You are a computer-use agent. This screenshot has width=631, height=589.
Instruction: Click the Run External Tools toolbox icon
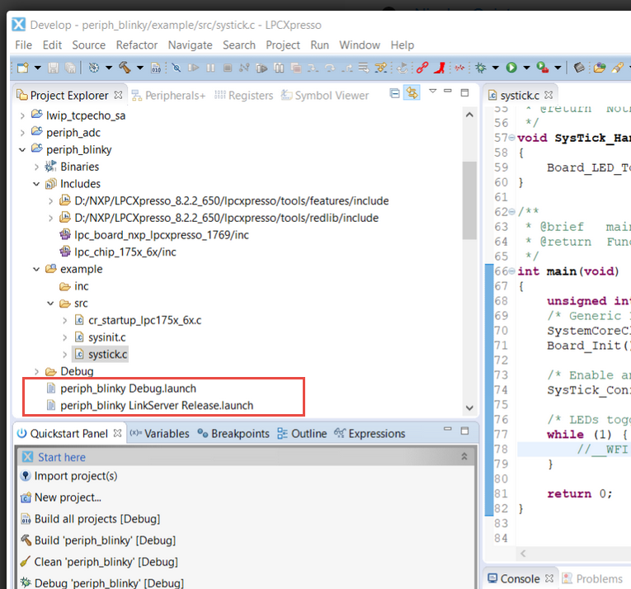click(x=543, y=68)
